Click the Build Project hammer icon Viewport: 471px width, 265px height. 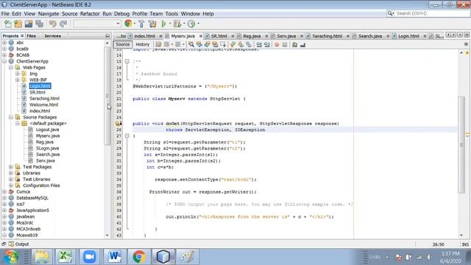(x=141, y=24)
